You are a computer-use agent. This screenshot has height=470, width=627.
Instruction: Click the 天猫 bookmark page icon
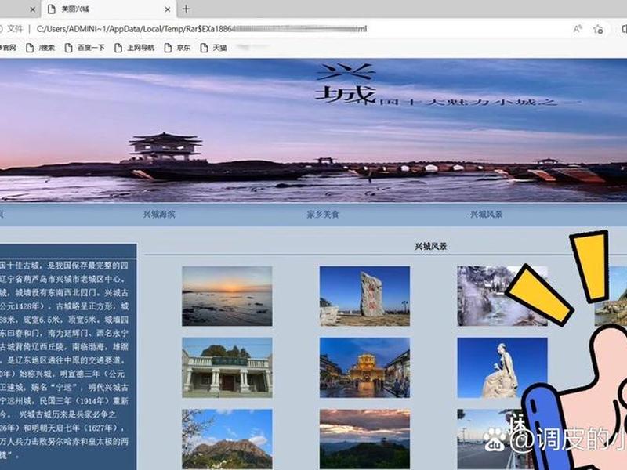[204, 48]
